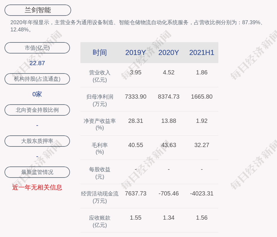
Task: Select the 2021H1 revenue value 1.86
Action: coord(202,73)
